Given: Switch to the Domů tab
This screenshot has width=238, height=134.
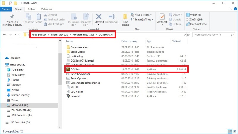Looking at the screenshot, I should tap(18, 9).
